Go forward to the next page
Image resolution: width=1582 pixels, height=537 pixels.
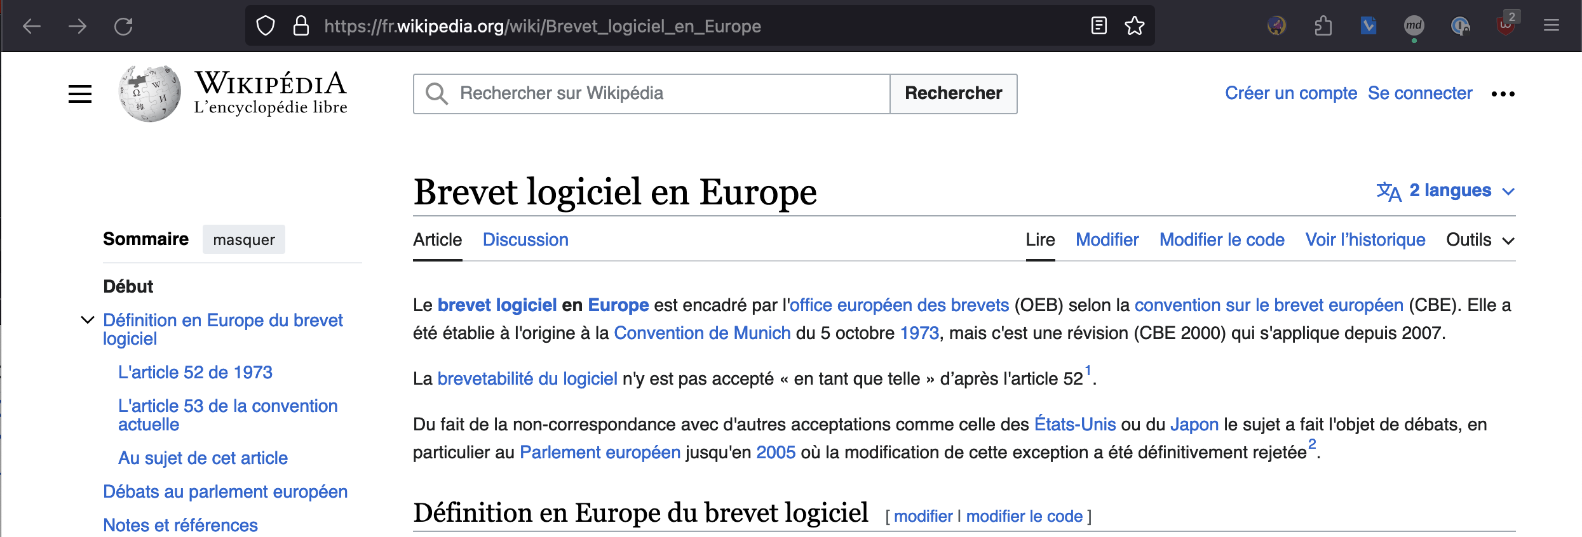point(78,26)
